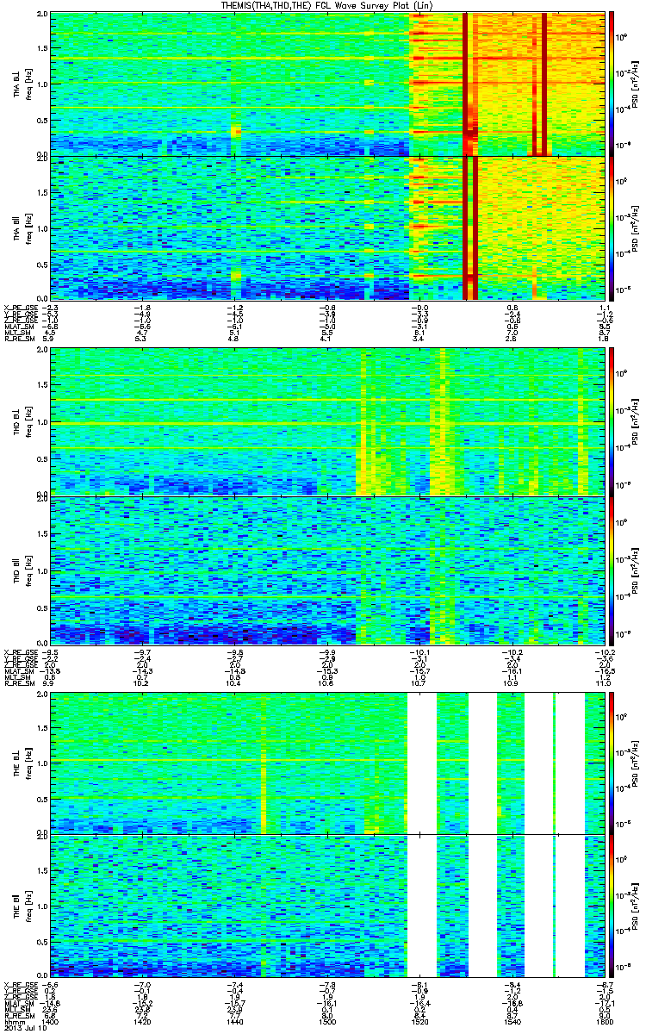Screen dimensions: 646x1034
Task: Click the '1500' time tick label
Action: pos(327,1021)
